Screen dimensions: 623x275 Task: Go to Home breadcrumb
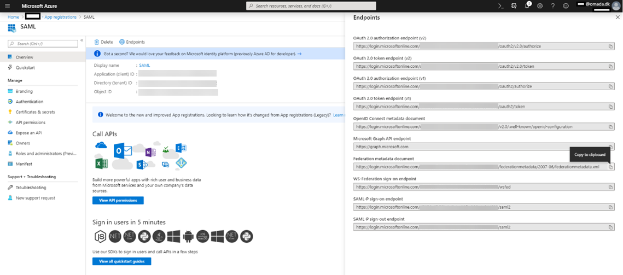coord(13,17)
